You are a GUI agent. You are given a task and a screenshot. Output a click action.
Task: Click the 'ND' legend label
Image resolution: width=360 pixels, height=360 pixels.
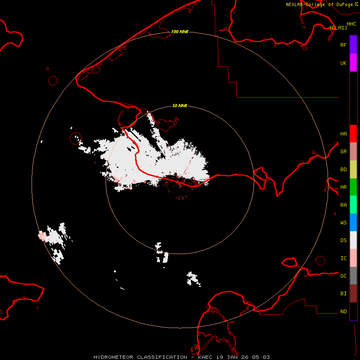click(x=343, y=312)
